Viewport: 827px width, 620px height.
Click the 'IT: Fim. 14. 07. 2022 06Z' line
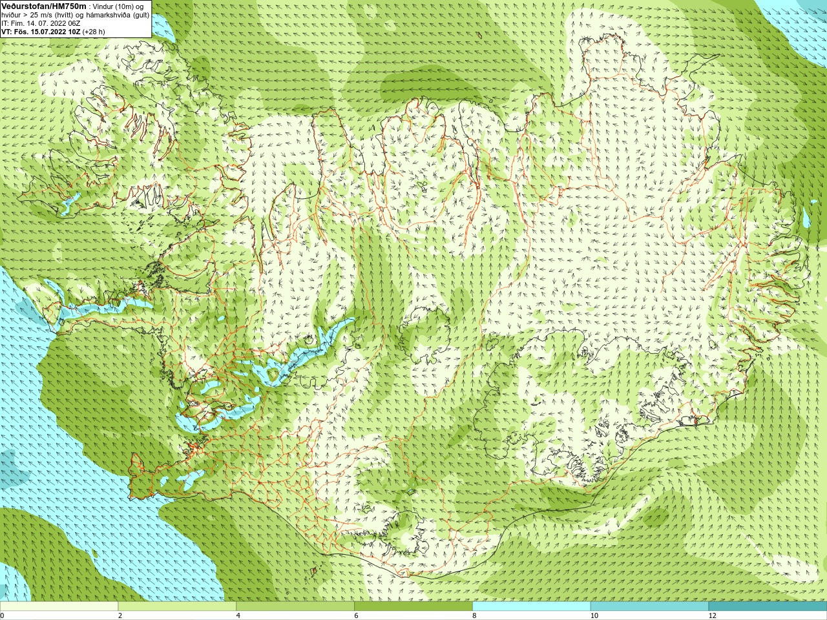point(41,23)
